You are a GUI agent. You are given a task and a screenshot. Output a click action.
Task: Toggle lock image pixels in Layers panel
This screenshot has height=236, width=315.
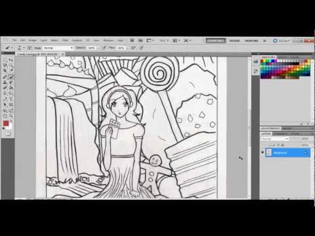tap(274, 145)
